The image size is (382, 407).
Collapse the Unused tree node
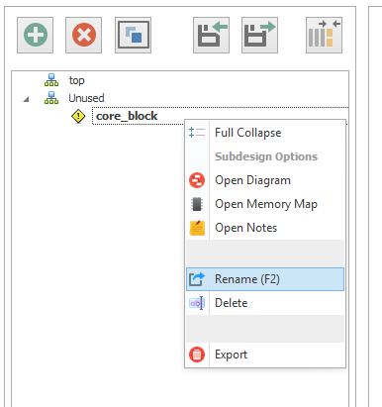click(x=26, y=99)
